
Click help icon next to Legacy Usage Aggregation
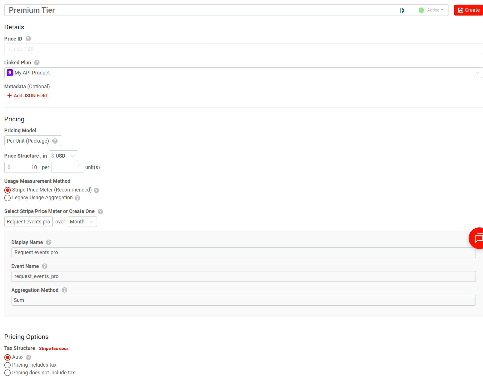[x=77, y=198]
